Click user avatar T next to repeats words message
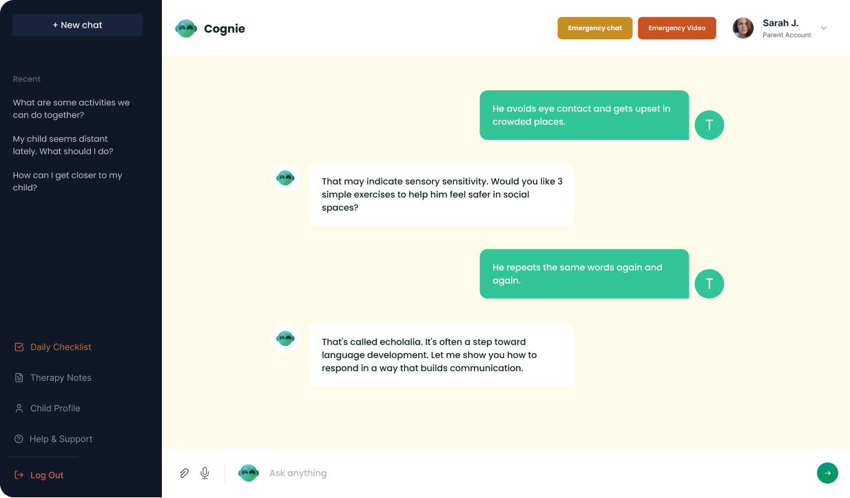The image size is (850, 498). point(709,284)
